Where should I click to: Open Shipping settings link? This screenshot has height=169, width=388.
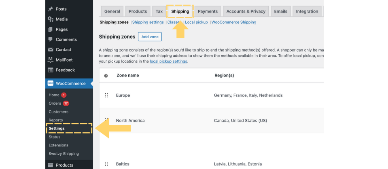pos(148,22)
